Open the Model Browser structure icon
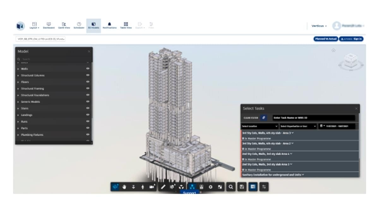 point(192,187)
